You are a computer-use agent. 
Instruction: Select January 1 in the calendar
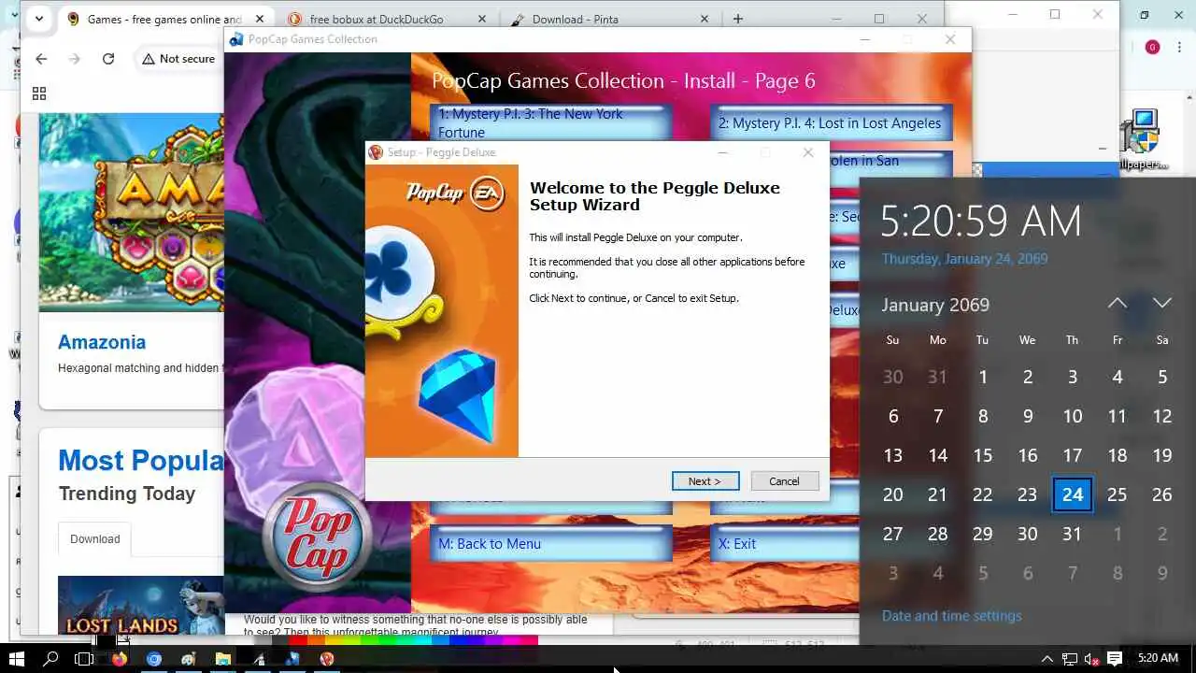(983, 377)
